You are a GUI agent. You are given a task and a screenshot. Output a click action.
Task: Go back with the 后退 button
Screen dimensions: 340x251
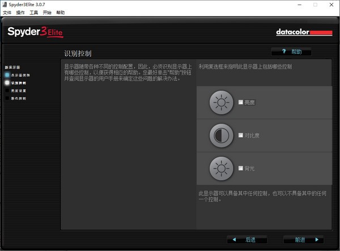coord(246,240)
